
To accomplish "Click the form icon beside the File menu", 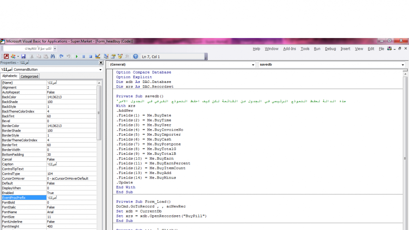I will tap(389, 49).
